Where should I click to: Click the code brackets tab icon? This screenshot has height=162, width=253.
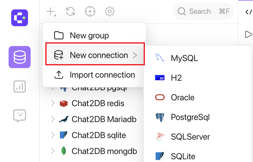click(x=249, y=12)
